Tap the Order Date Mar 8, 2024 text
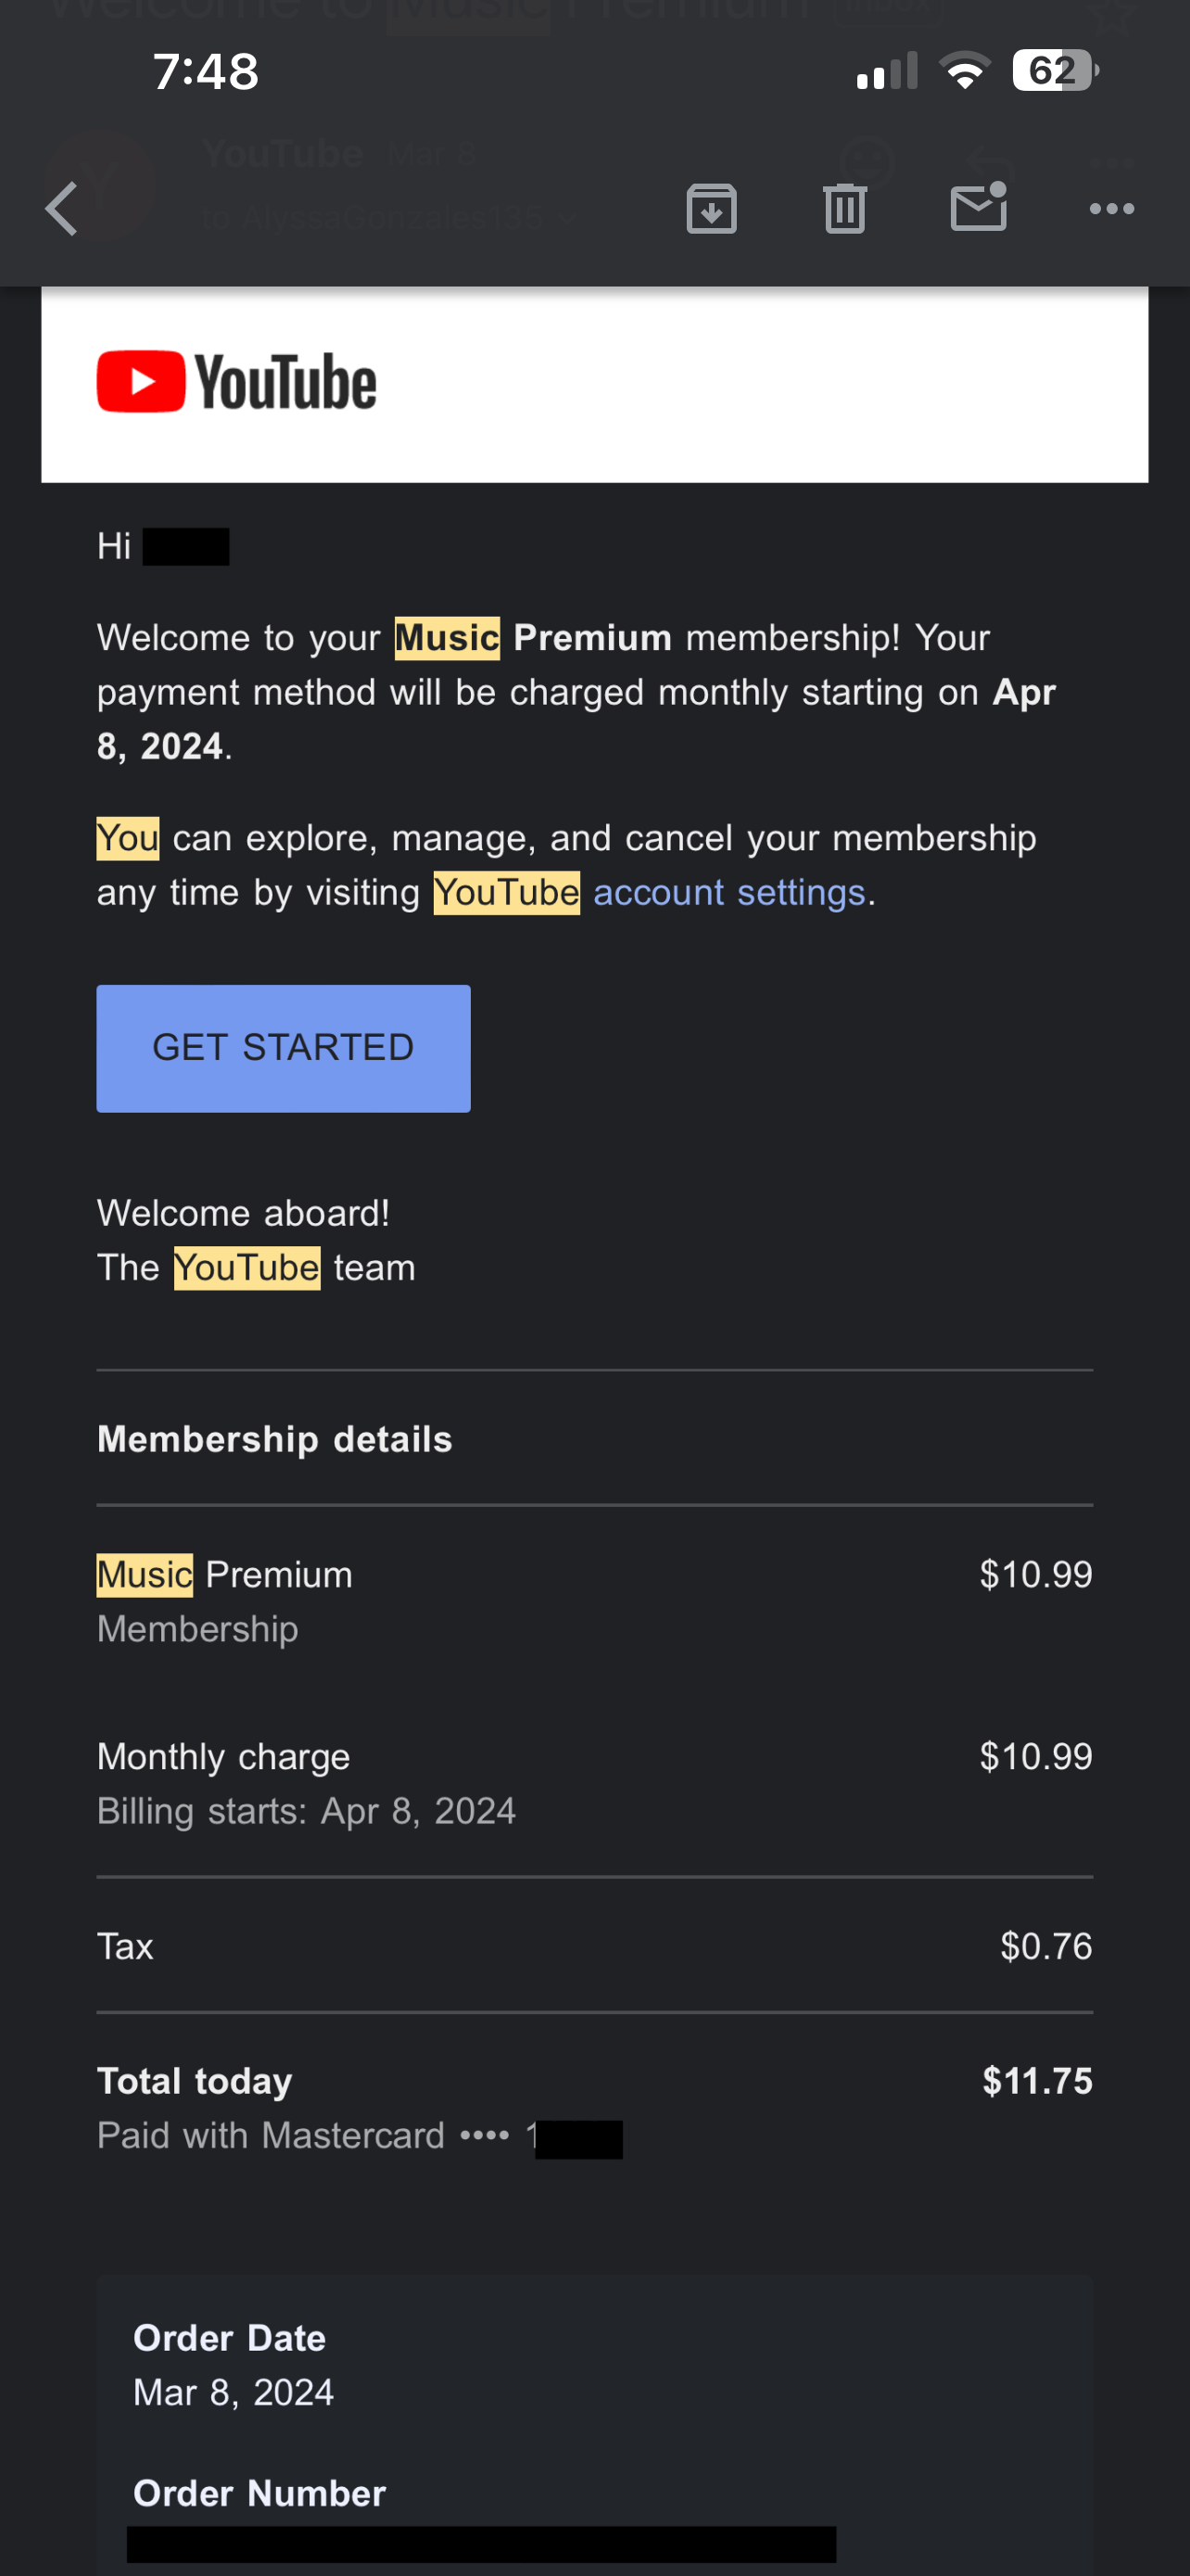1190x2576 pixels. 234,2392
